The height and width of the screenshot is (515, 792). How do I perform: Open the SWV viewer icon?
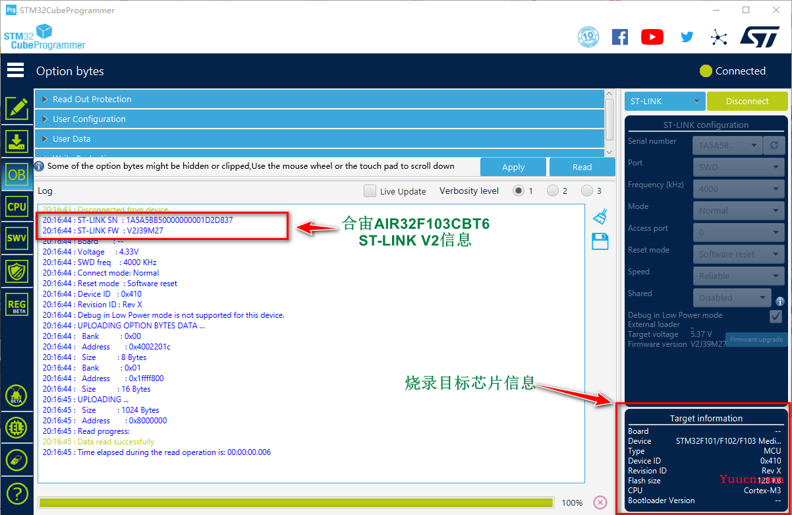click(16, 239)
